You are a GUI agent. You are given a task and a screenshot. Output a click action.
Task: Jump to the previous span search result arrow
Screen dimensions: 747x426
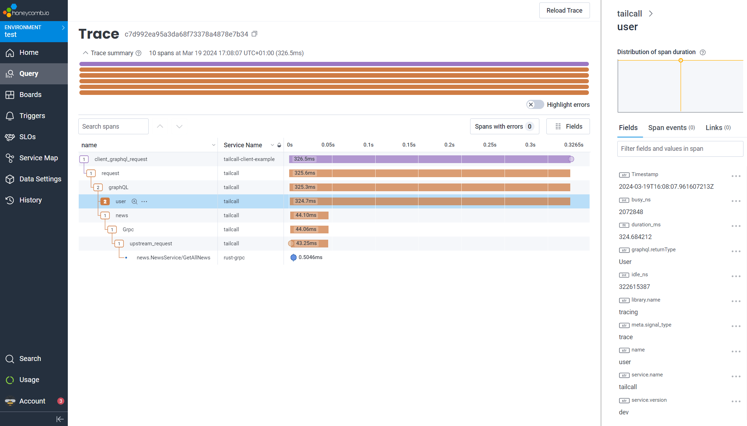click(160, 127)
